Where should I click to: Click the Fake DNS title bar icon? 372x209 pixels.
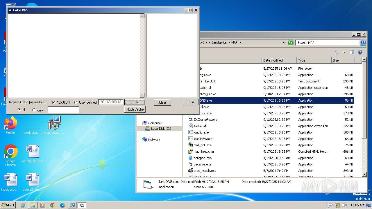coord(10,10)
